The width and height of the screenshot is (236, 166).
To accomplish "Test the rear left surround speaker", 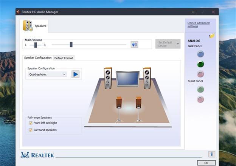I will tap(119, 109).
